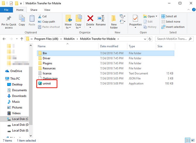Click the Search MobiKin Trans... box
The image size is (196, 143).
tap(174, 39)
